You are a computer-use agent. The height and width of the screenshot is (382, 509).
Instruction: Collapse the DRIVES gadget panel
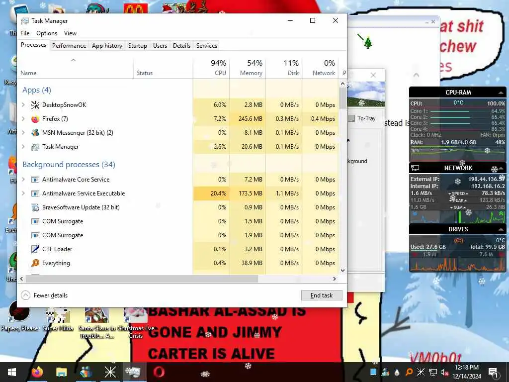(501, 229)
